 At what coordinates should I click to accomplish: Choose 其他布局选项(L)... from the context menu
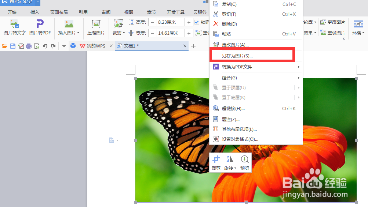(256, 129)
